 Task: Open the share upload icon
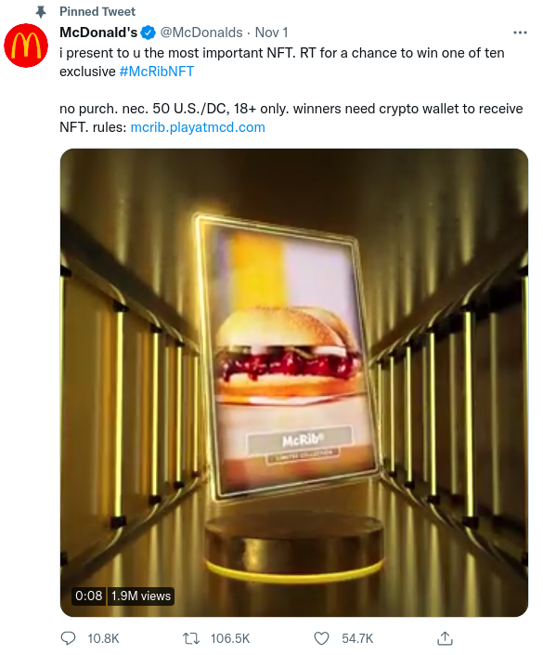pos(445,638)
